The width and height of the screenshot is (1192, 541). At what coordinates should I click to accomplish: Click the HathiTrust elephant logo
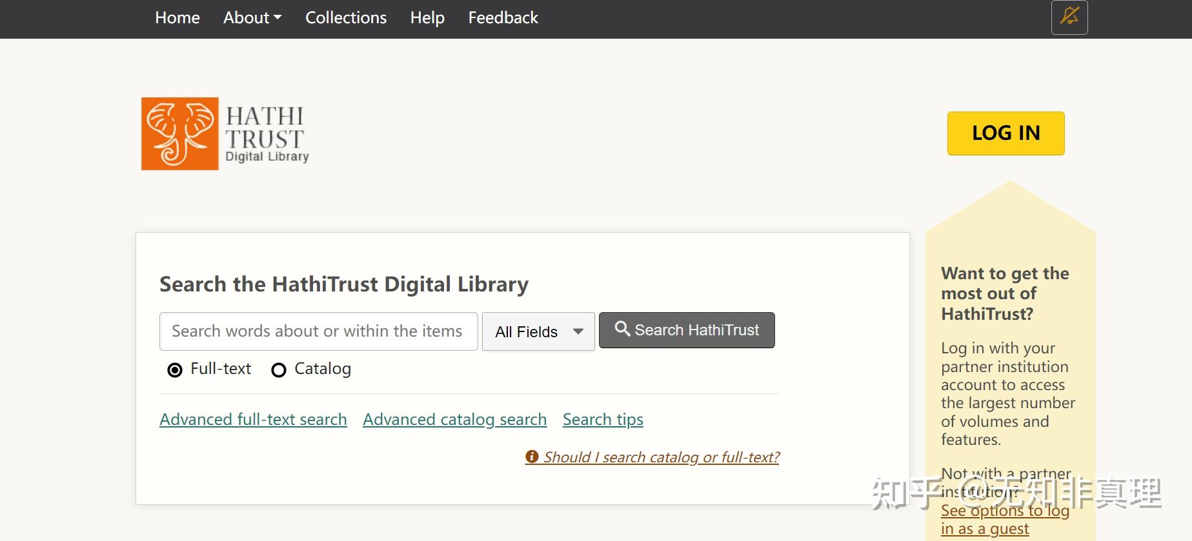[x=180, y=133]
